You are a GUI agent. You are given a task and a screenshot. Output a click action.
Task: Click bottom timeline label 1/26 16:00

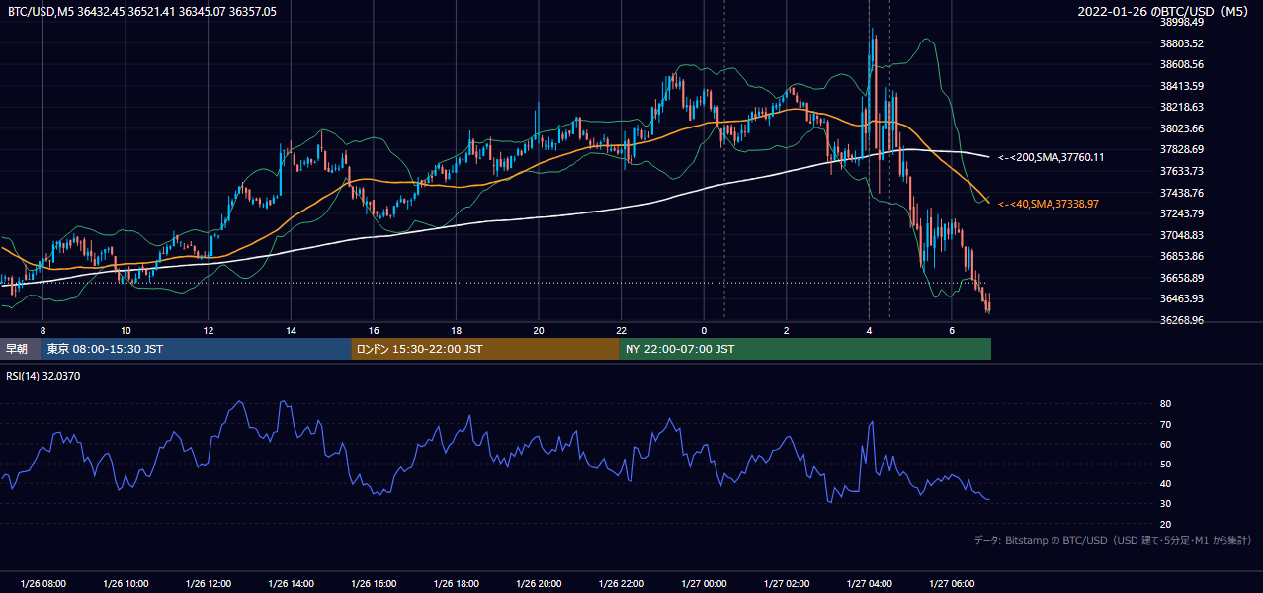[x=374, y=584]
